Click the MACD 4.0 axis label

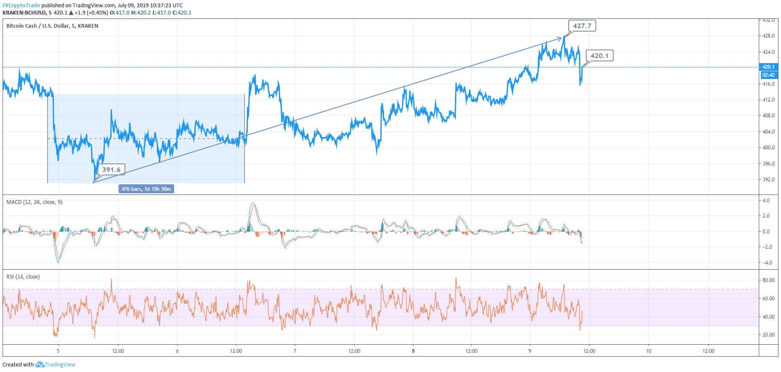coord(766,201)
